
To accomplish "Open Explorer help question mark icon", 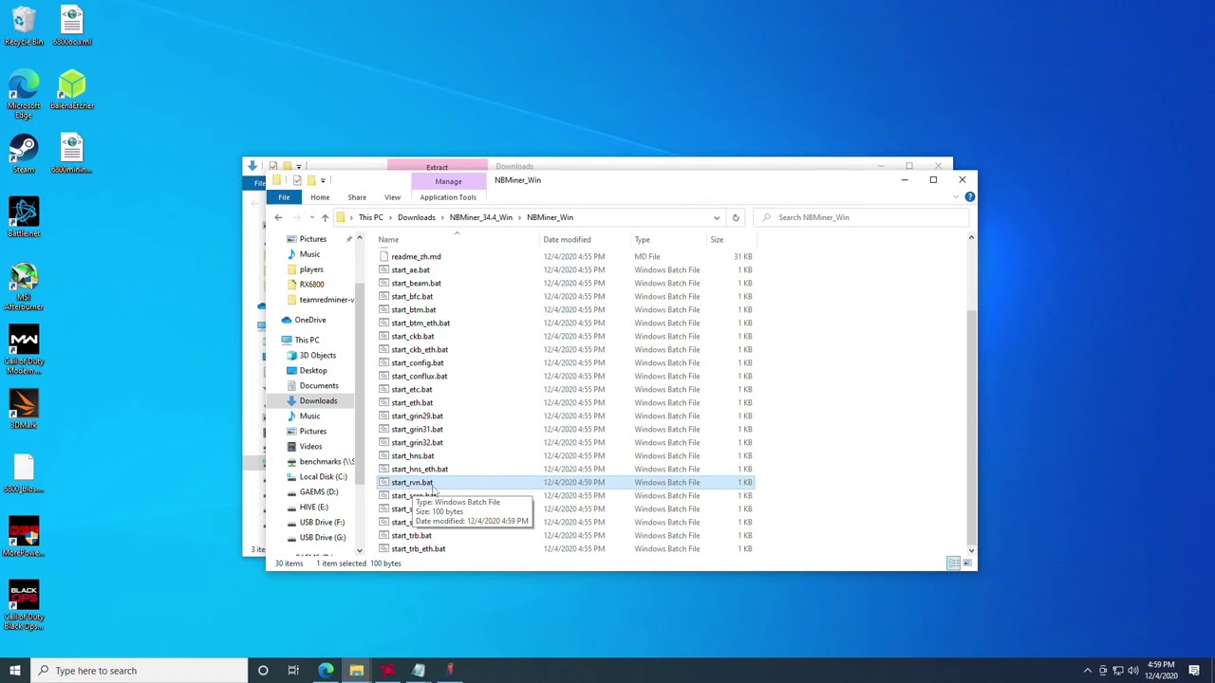I will pos(969,196).
